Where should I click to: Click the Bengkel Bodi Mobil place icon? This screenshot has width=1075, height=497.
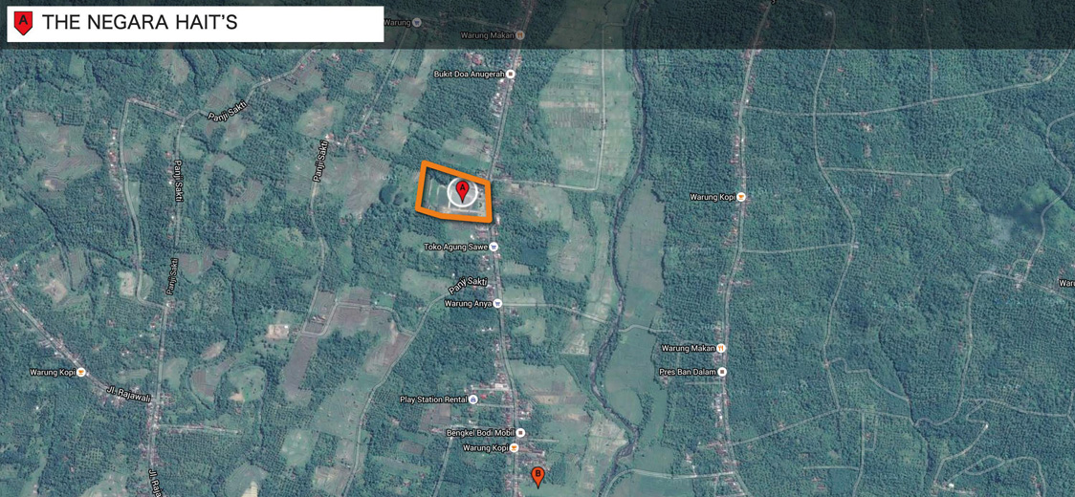click(520, 433)
